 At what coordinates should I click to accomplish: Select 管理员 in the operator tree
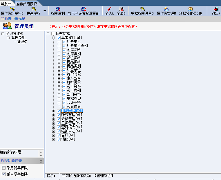[22, 42]
